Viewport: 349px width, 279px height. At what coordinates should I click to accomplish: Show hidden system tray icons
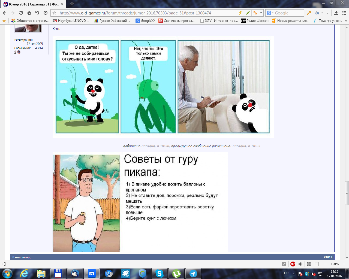tap(294, 274)
